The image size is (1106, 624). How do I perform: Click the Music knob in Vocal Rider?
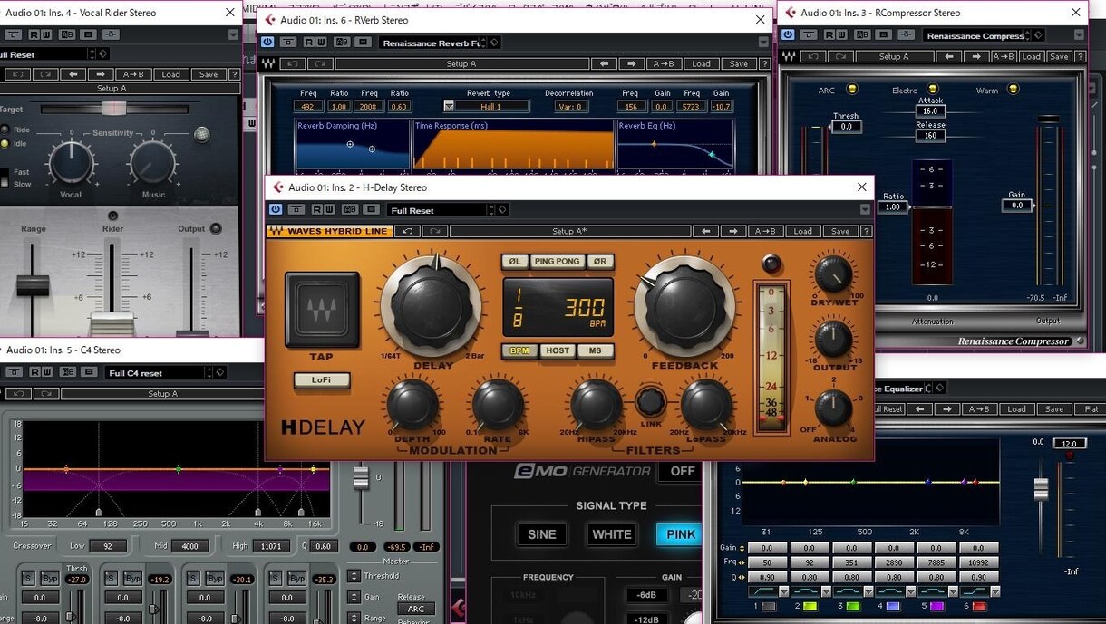[x=153, y=163]
